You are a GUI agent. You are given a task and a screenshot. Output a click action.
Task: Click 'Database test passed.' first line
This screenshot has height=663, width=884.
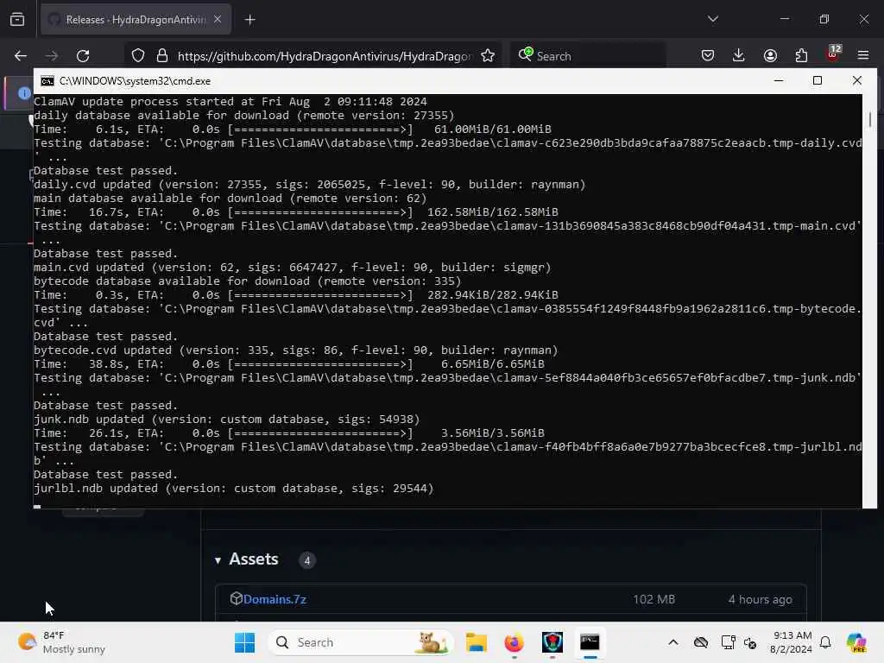click(x=105, y=170)
